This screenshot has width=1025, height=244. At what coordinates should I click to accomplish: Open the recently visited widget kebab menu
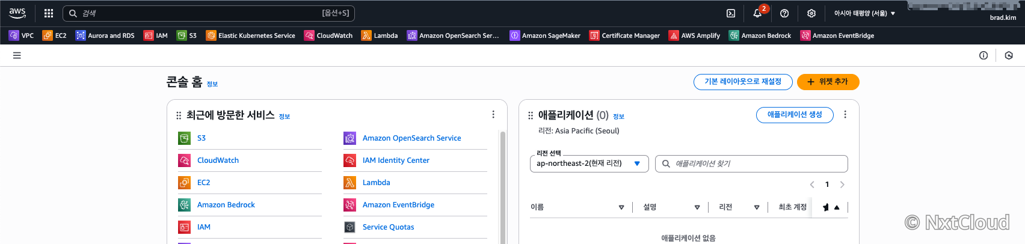pyautogui.click(x=493, y=114)
